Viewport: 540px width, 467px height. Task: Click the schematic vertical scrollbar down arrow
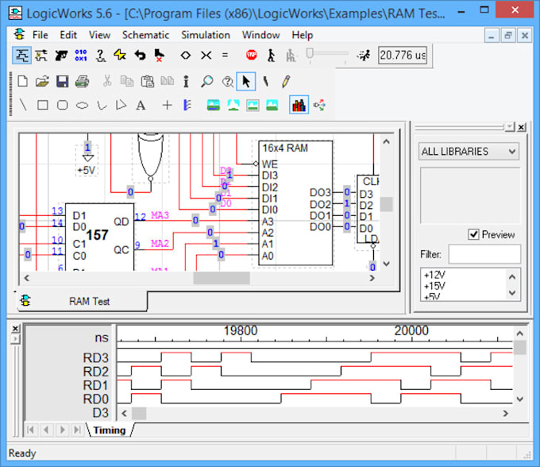[387, 264]
